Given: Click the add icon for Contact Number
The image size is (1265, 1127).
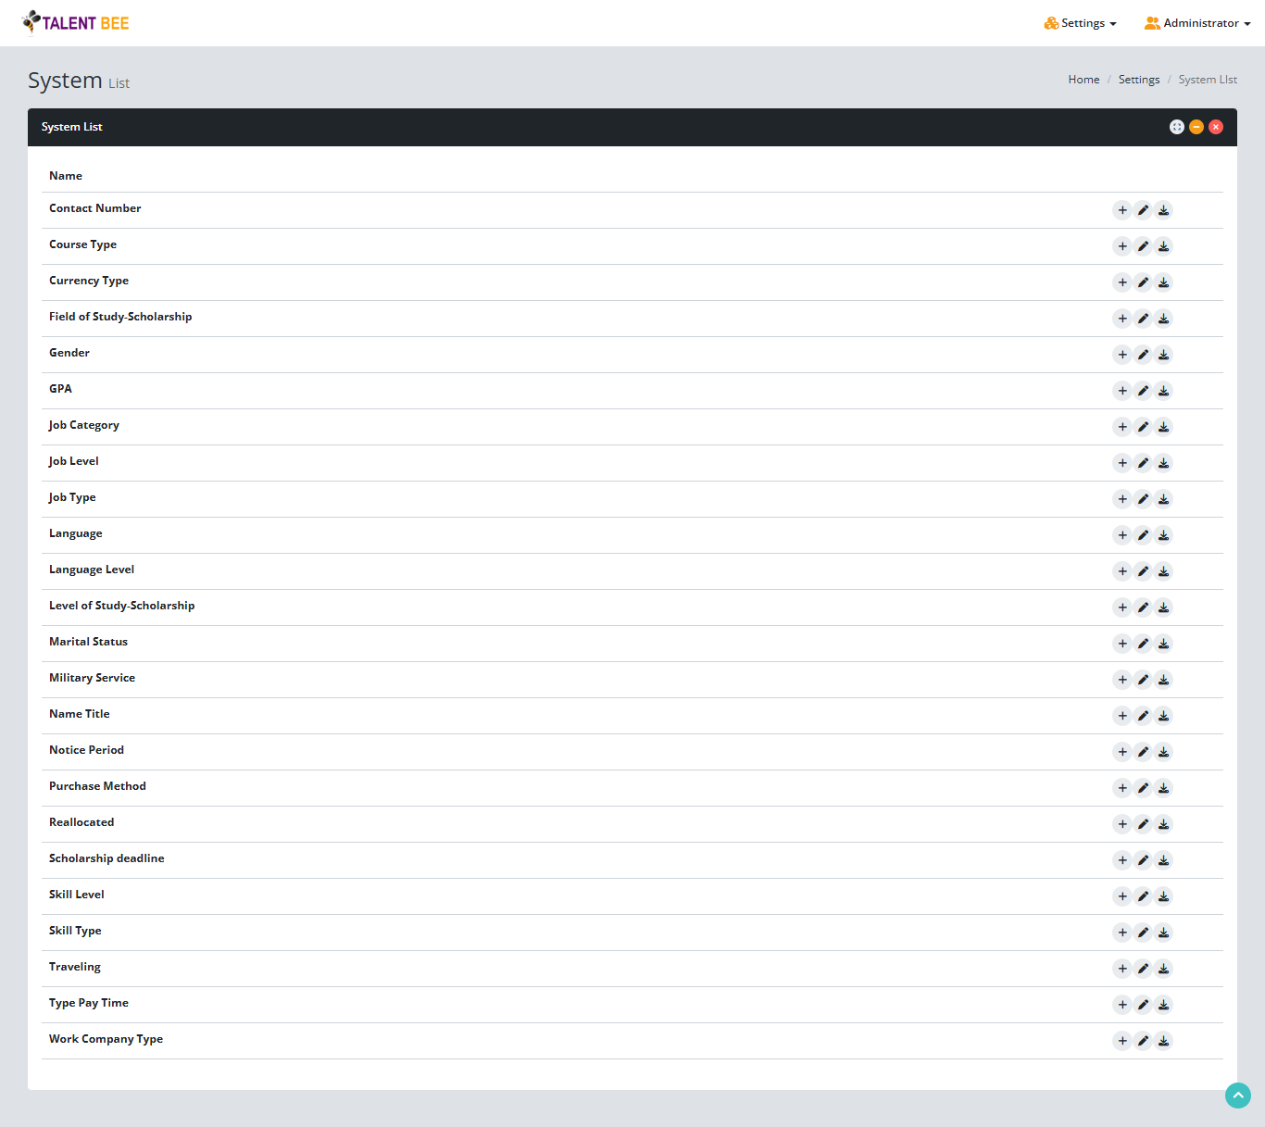Looking at the screenshot, I should pyautogui.click(x=1122, y=210).
